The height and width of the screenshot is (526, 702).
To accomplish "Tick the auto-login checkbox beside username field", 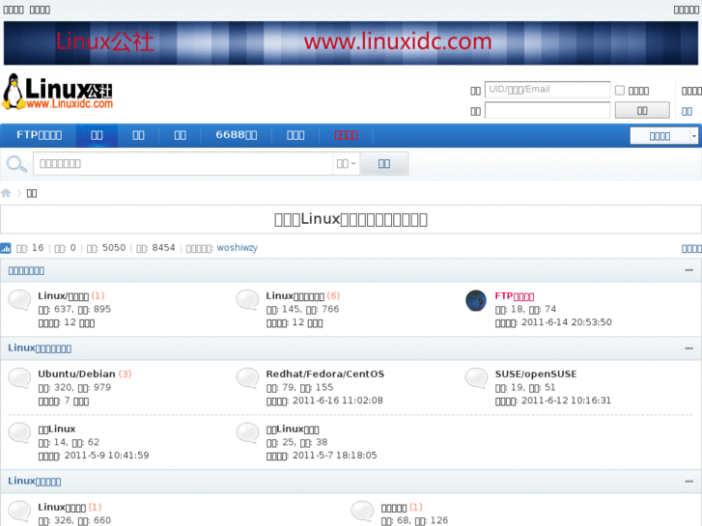I will 620,91.
